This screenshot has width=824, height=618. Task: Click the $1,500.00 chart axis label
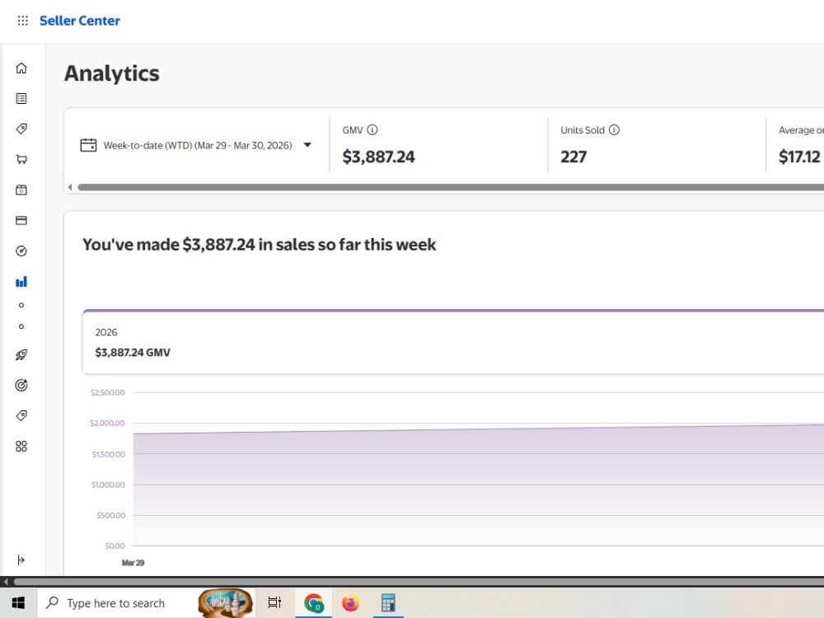[108, 454]
